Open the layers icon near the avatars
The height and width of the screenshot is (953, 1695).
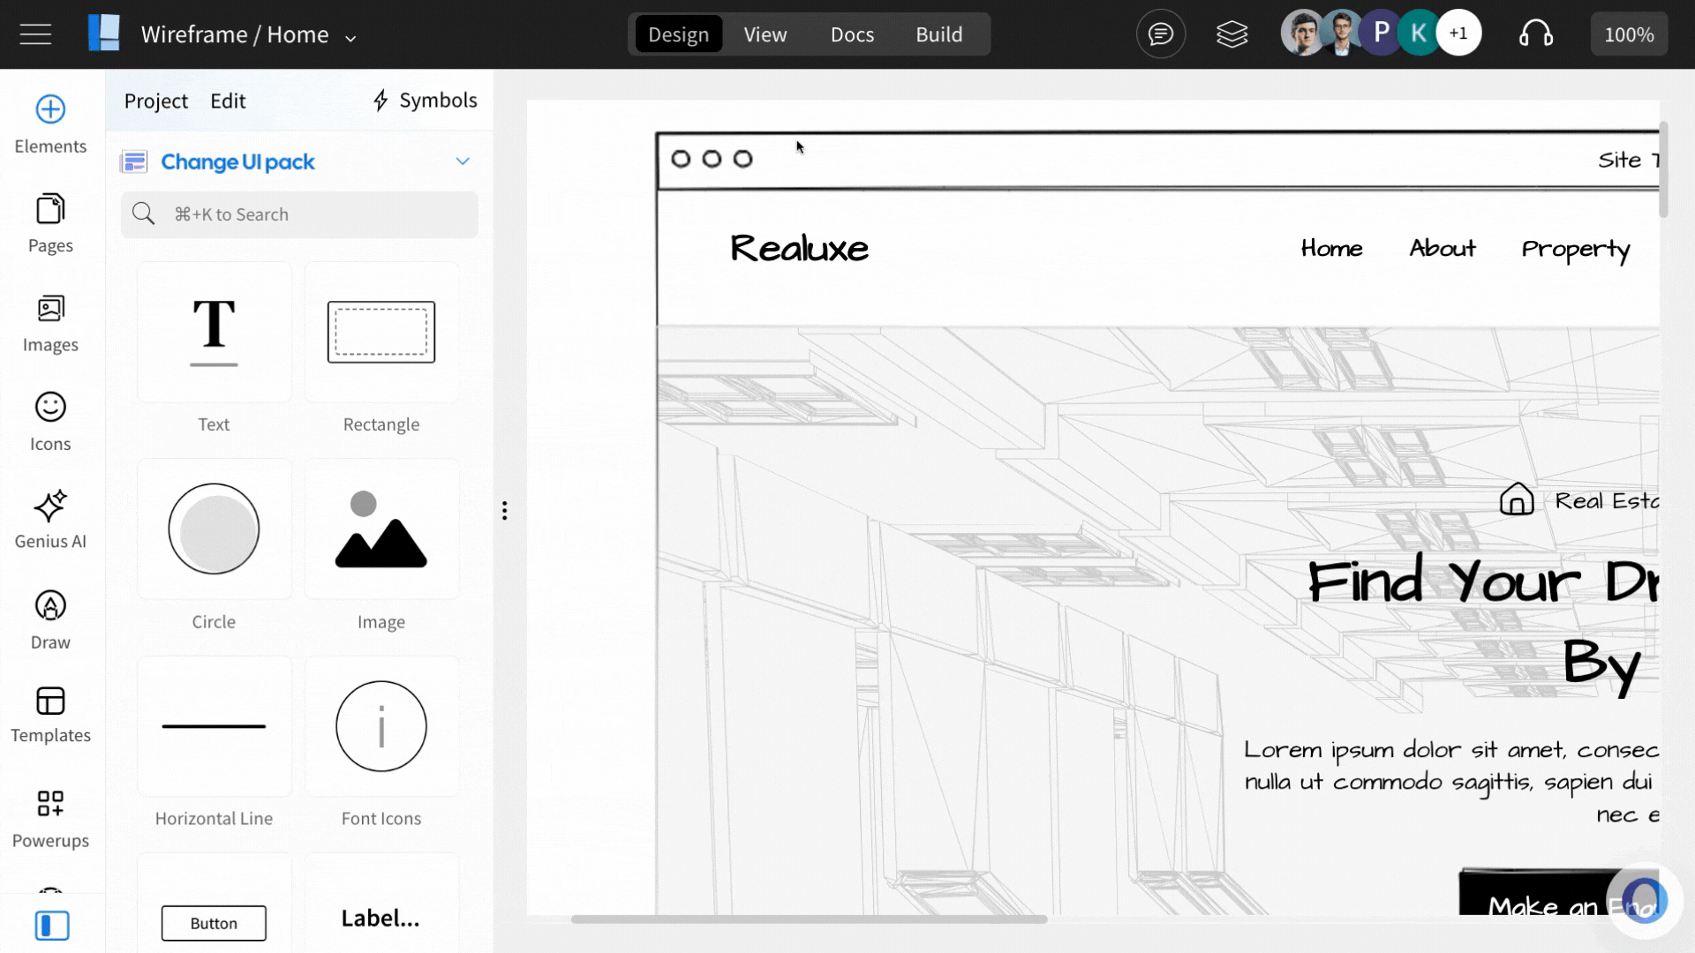1232,34
